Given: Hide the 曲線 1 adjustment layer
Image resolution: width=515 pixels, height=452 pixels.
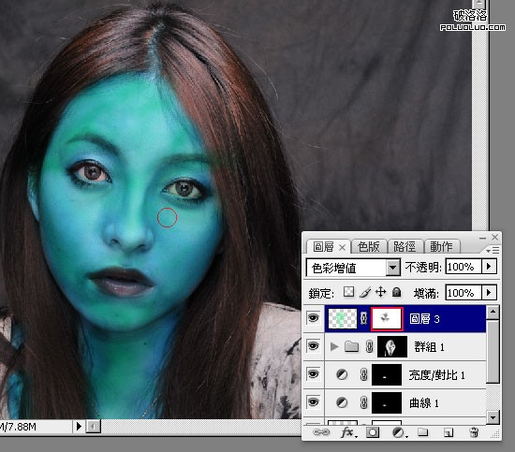Looking at the screenshot, I should [x=313, y=402].
